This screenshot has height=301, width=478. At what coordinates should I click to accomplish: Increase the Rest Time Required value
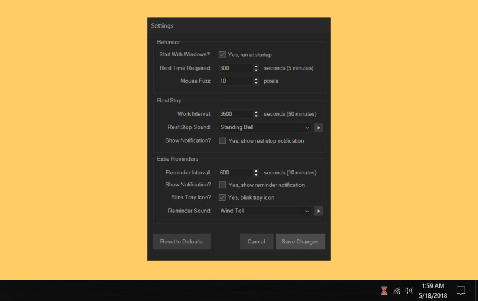[256, 66]
